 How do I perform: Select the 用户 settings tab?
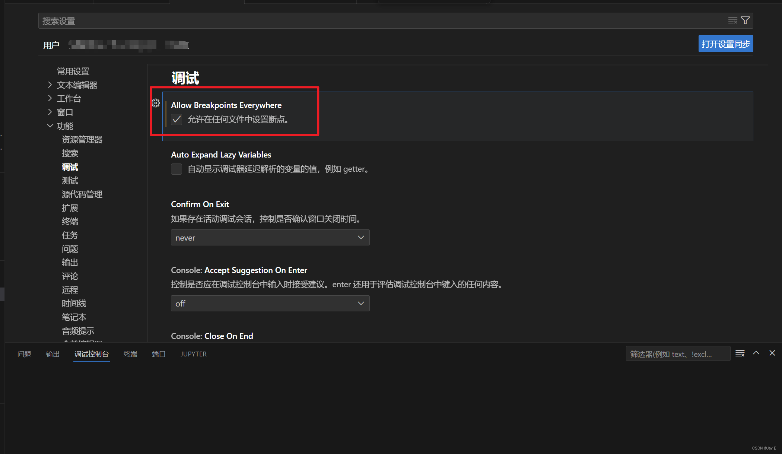(51, 45)
